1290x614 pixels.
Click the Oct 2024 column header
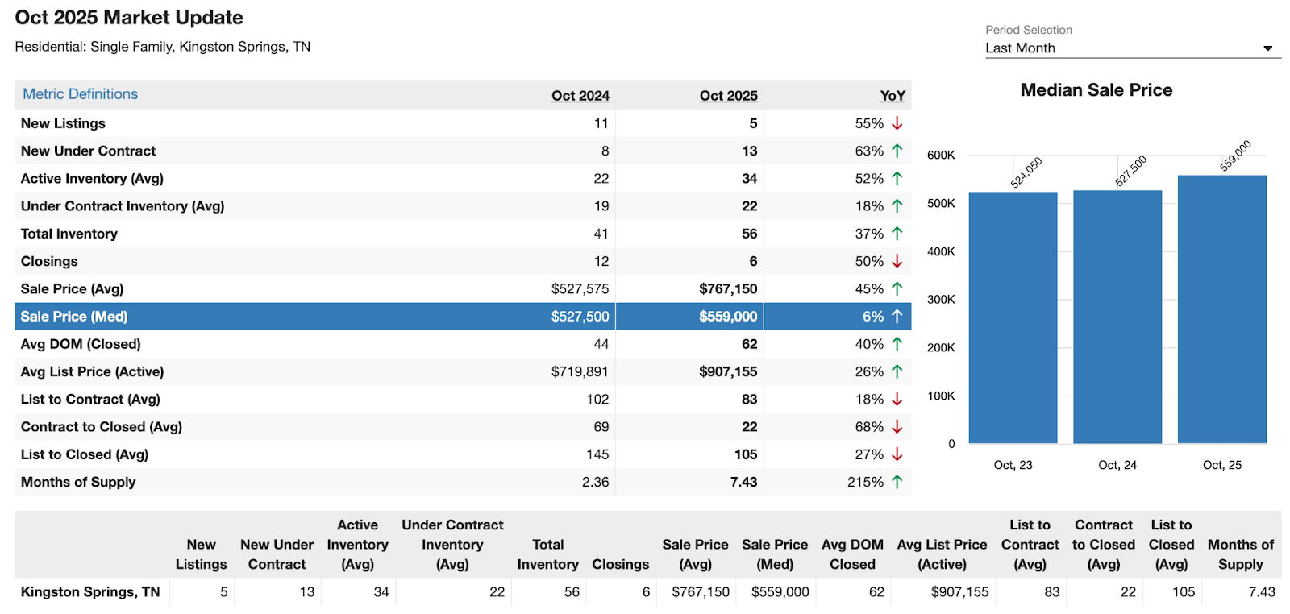pos(580,96)
